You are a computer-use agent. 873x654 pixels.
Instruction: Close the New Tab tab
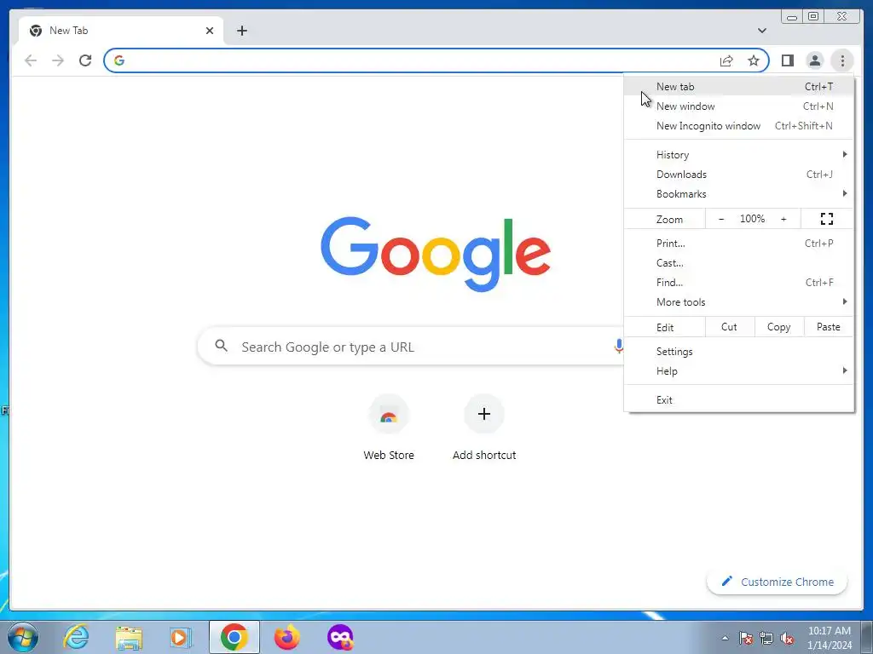(210, 31)
